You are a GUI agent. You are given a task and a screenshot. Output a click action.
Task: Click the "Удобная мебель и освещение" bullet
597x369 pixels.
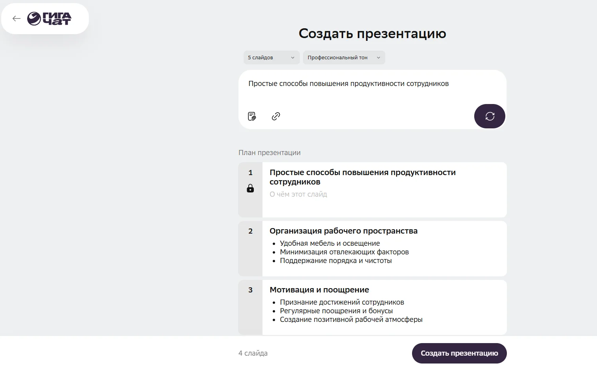coord(329,243)
